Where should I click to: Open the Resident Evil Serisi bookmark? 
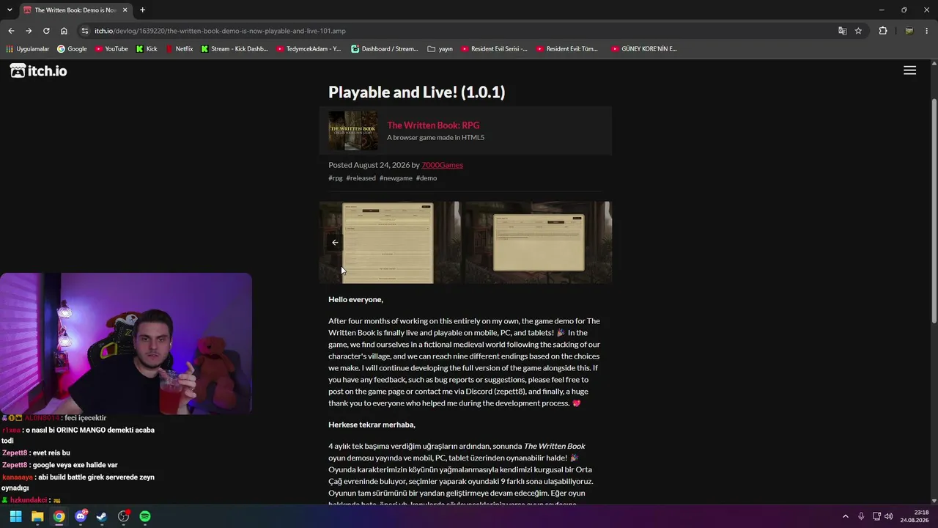click(494, 49)
